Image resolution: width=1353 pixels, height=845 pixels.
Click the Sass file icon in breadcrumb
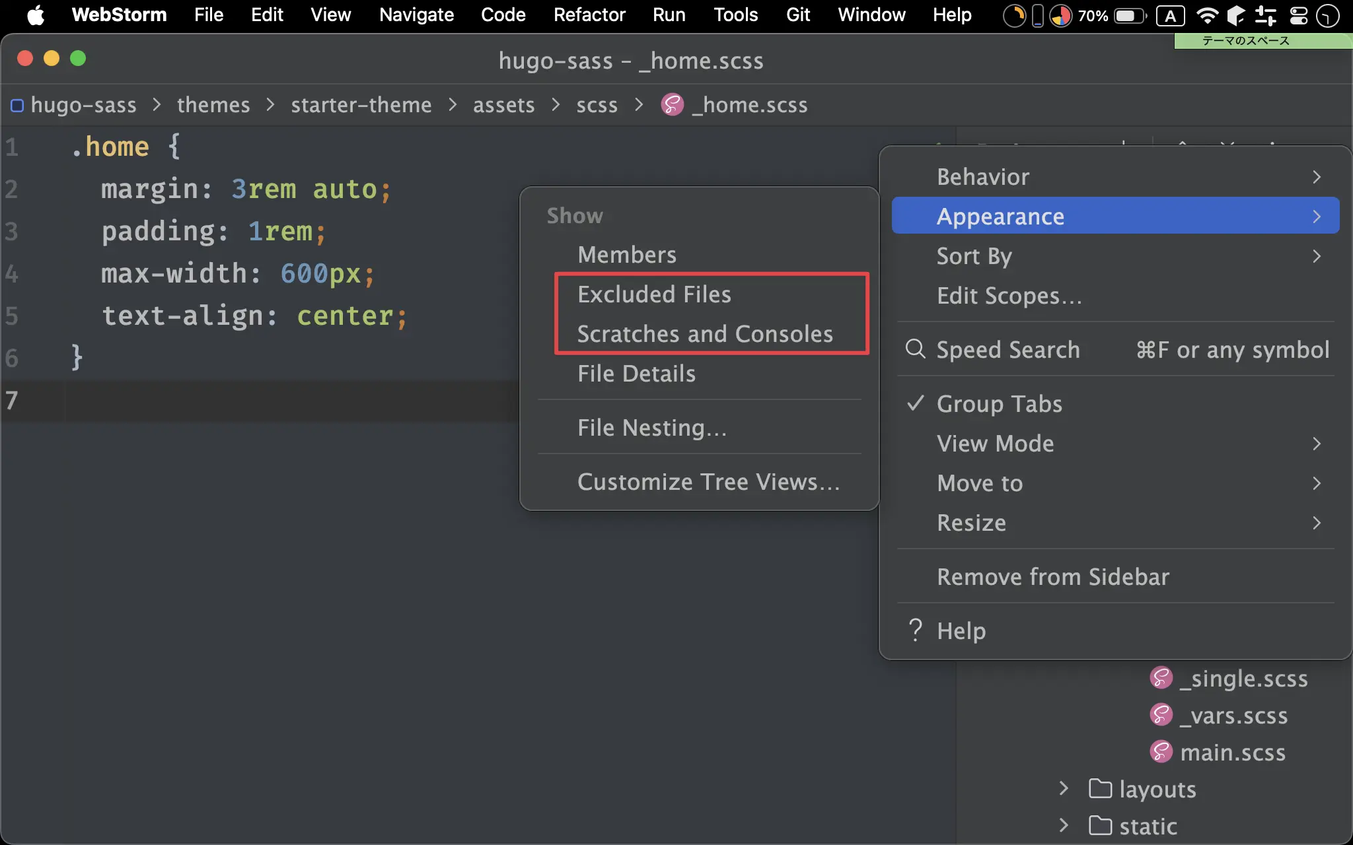point(672,105)
